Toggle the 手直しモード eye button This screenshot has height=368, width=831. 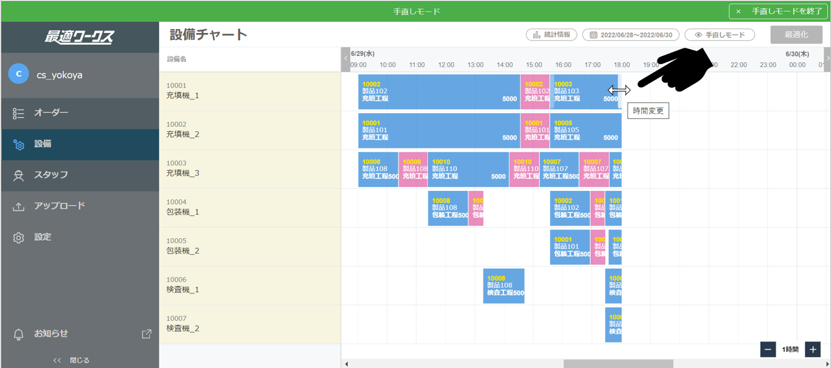click(720, 35)
